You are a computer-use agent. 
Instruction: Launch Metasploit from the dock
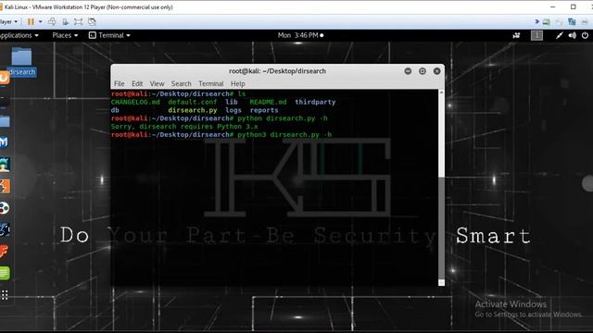[x=4, y=142]
